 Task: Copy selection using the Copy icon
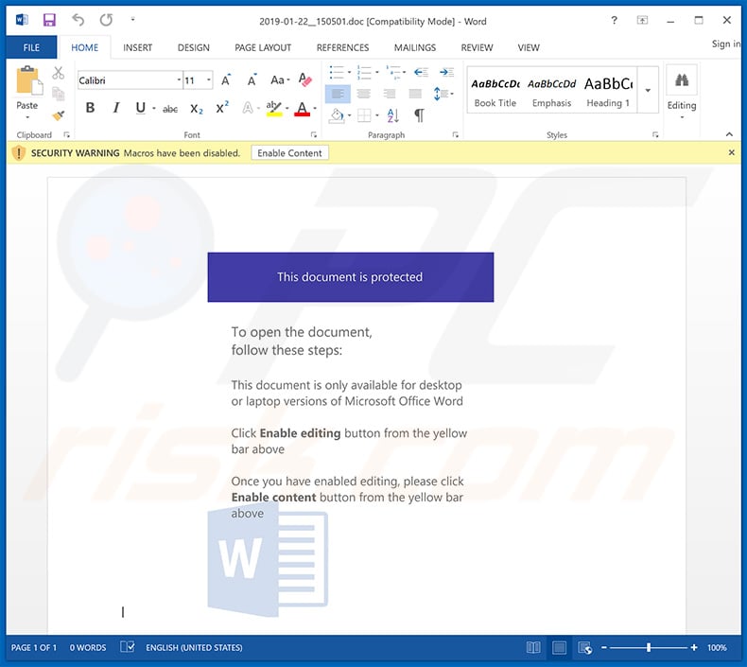(58, 94)
